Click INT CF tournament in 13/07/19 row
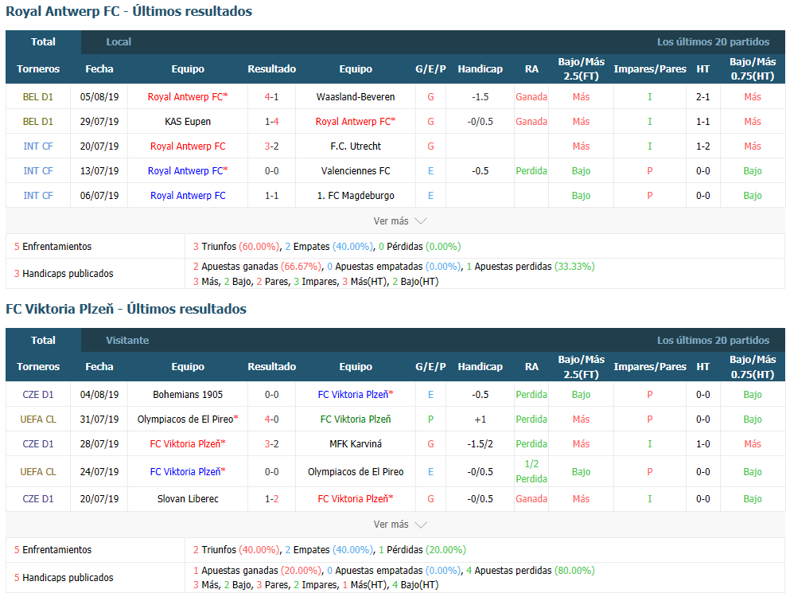790x597 pixels. pos(37,171)
